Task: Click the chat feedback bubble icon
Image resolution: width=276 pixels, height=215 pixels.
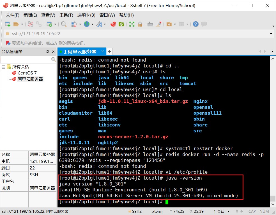Action: [204, 24]
